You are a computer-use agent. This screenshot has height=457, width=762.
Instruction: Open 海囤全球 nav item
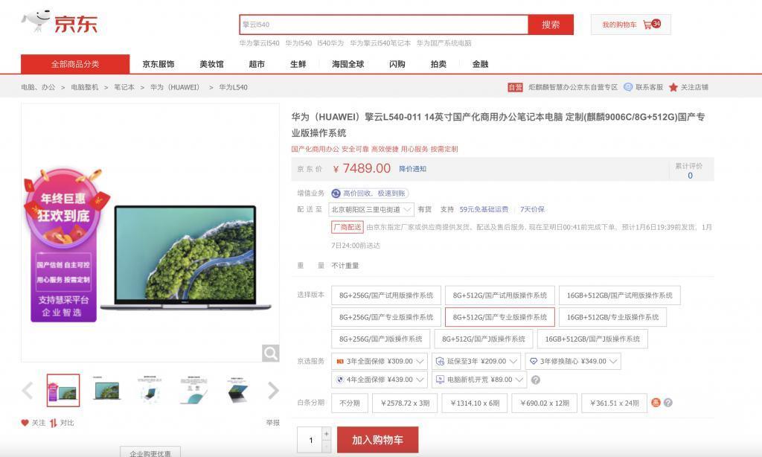coord(348,64)
